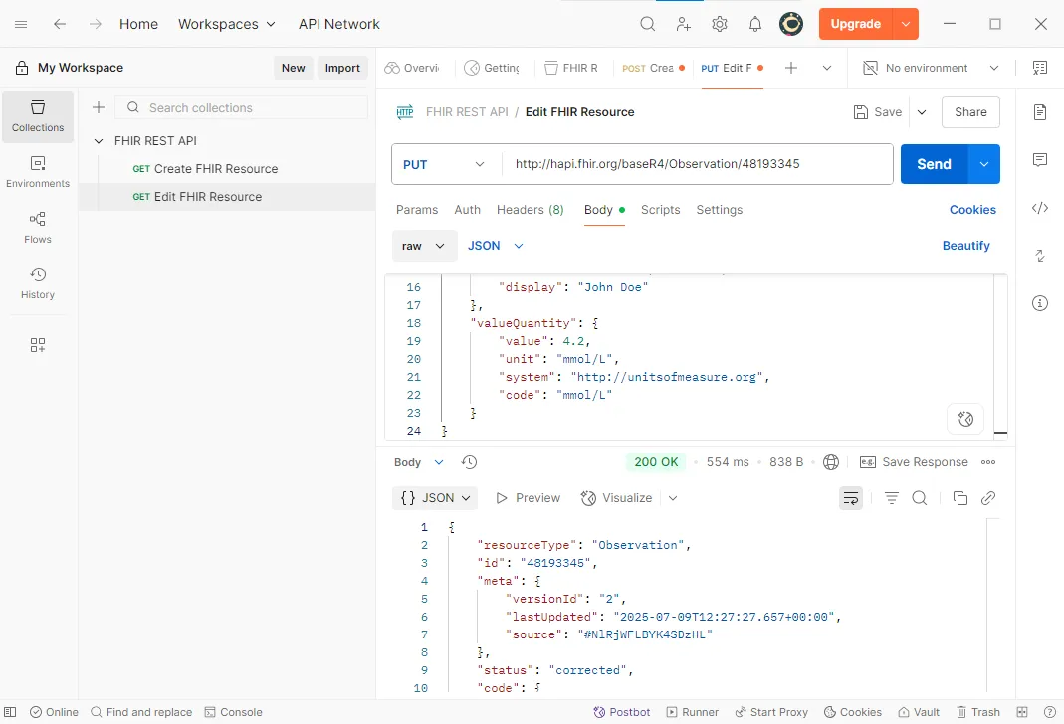Open the documentation icon in right sidebar
The width and height of the screenshot is (1064, 724).
pos(1039,111)
